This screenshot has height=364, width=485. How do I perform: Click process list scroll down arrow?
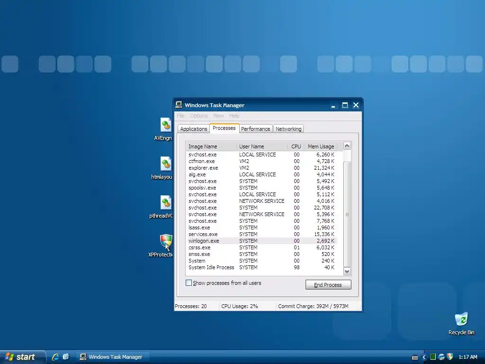tap(347, 272)
